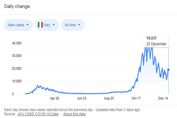The height and width of the screenshot is (118, 177).
Task: Open the New cases dropdown
Action: [18, 25]
